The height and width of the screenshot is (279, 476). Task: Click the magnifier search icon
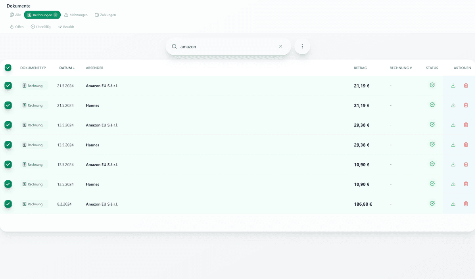174,46
